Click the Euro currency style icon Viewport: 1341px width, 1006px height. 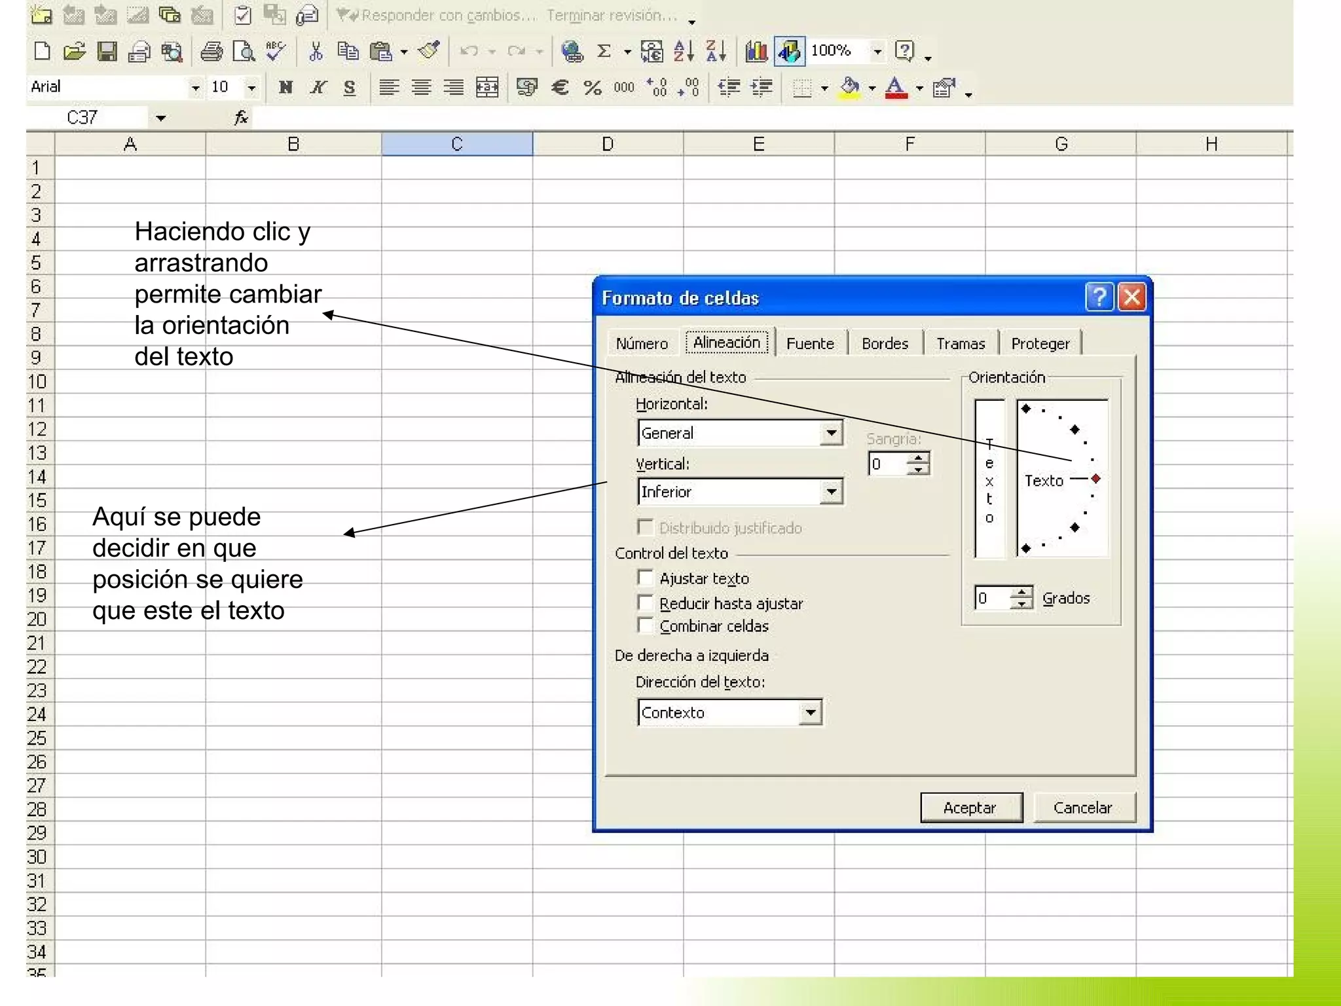(560, 87)
